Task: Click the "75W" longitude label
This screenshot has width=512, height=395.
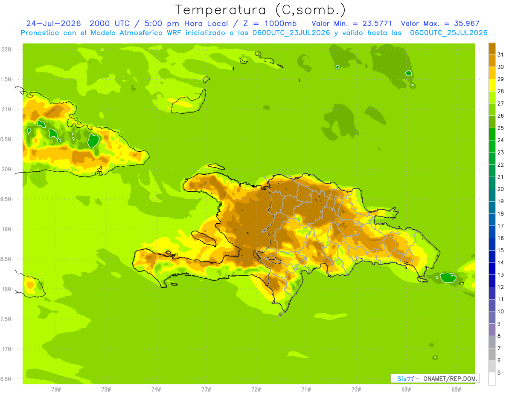Action: (x=106, y=389)
